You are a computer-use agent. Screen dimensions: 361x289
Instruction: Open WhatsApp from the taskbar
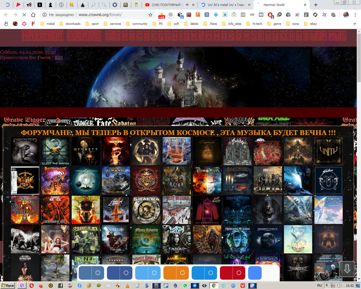pyautogui.click(x=185, y=285)
